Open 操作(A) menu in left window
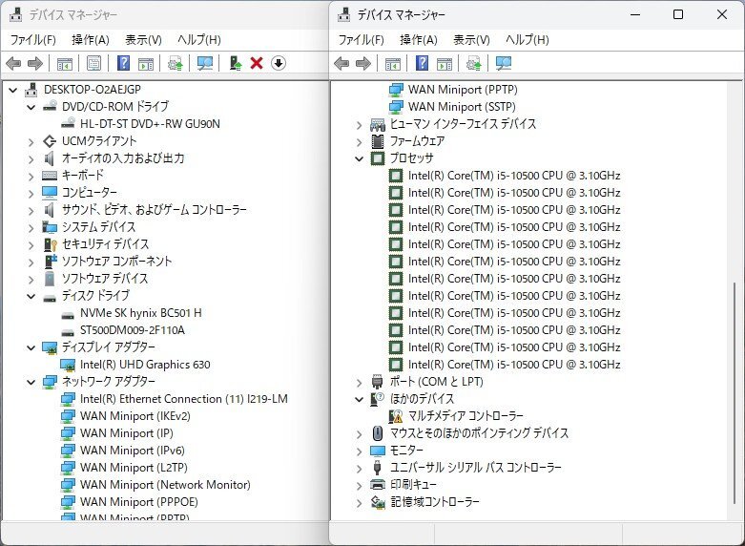The image size is (745, 546). 91,39
